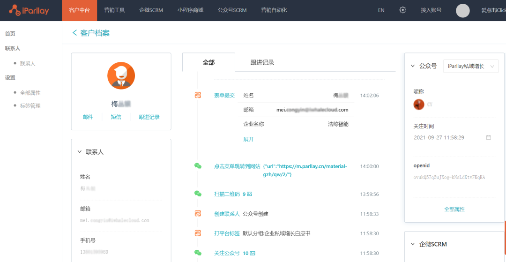Click the settings gear icon in header
This screenshot has height=262, width=506.
403,10
